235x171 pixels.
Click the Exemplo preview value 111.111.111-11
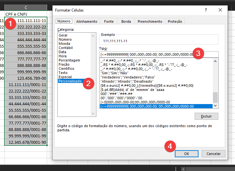(x=115, y=41)
